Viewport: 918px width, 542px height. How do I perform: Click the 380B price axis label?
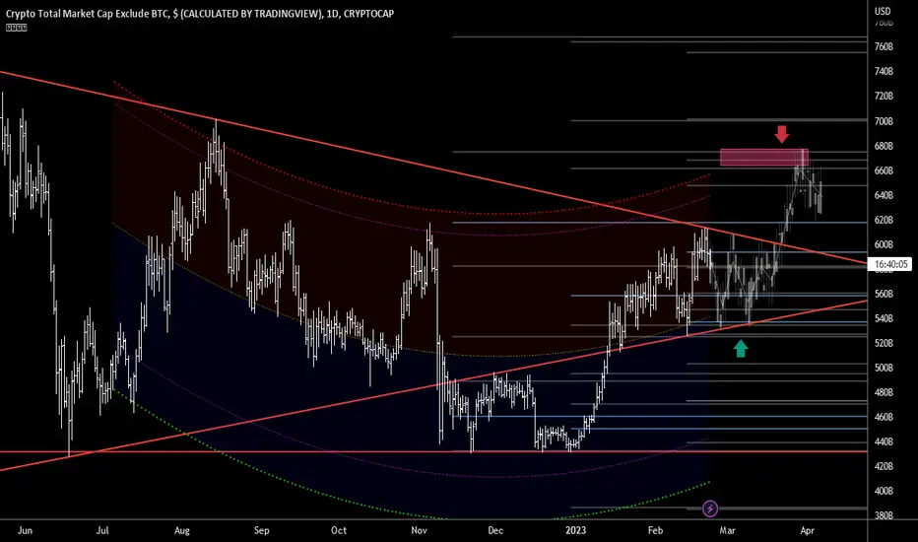pyautogui.click(x=884, y=515)
